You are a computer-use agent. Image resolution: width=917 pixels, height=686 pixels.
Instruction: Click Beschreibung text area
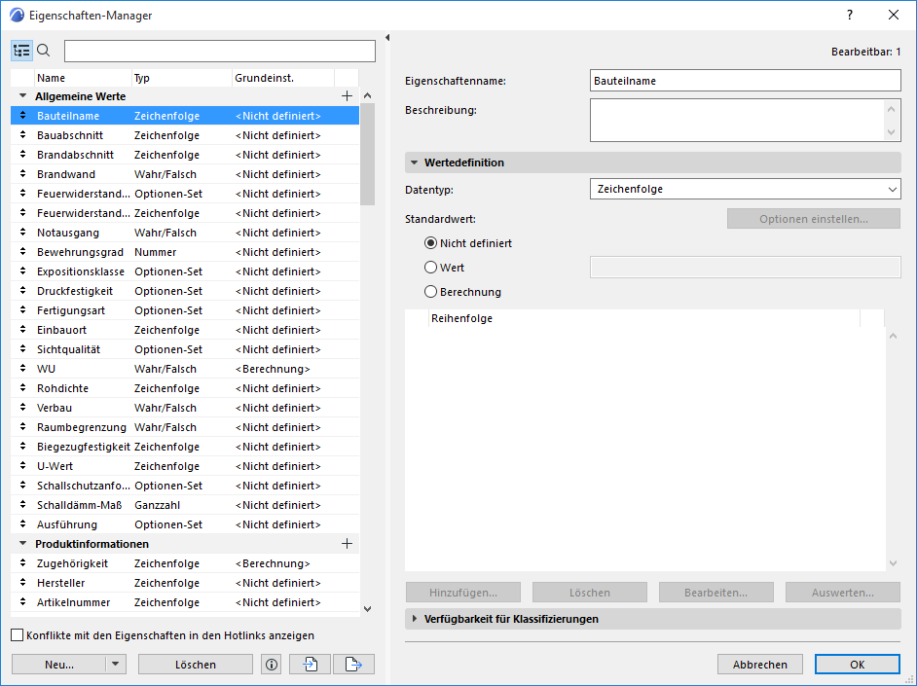745,120
